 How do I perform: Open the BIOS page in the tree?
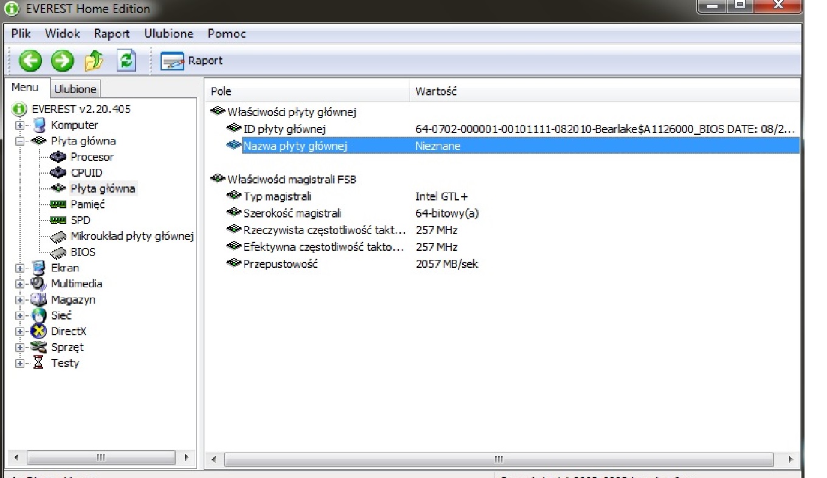[83, 252]
